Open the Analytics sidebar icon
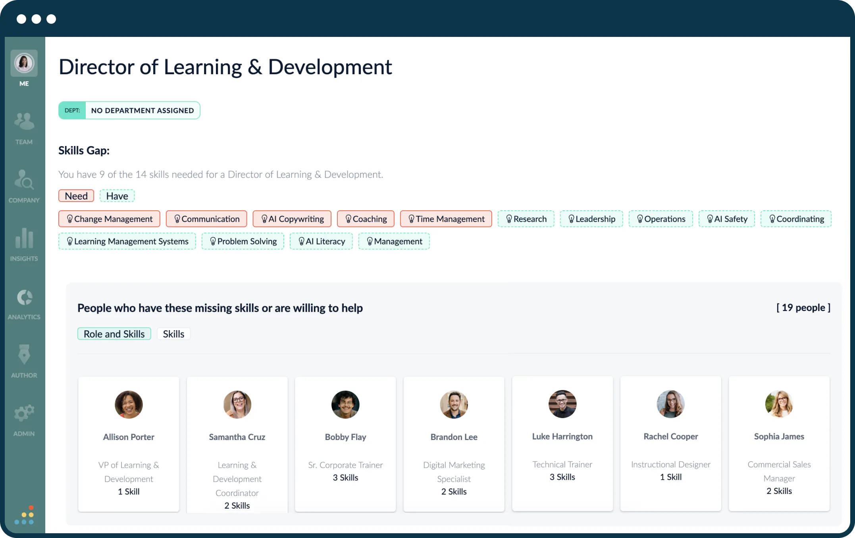Image resolution: width=855 pixels, height=538 pixels. [x=24, y=297]
